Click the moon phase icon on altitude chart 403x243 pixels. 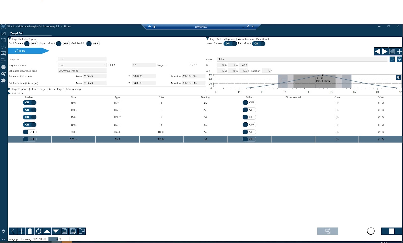398,77
